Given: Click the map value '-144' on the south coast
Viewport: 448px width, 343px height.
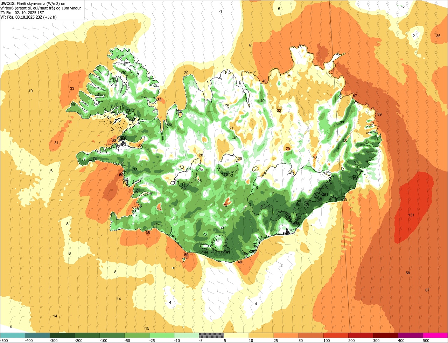Looking at the screenshot, I should [205, 252].
